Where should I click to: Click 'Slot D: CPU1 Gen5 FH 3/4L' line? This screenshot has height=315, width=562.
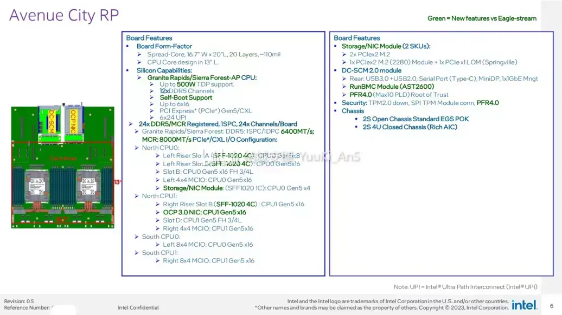point(202,220)
